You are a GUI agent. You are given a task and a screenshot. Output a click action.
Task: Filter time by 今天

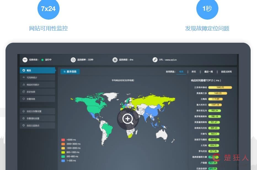click(x=181, y=72)
